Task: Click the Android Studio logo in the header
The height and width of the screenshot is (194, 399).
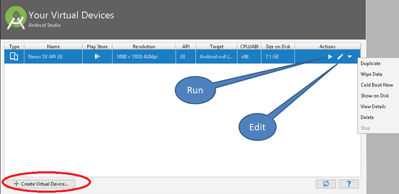Action: click(16, 17)
